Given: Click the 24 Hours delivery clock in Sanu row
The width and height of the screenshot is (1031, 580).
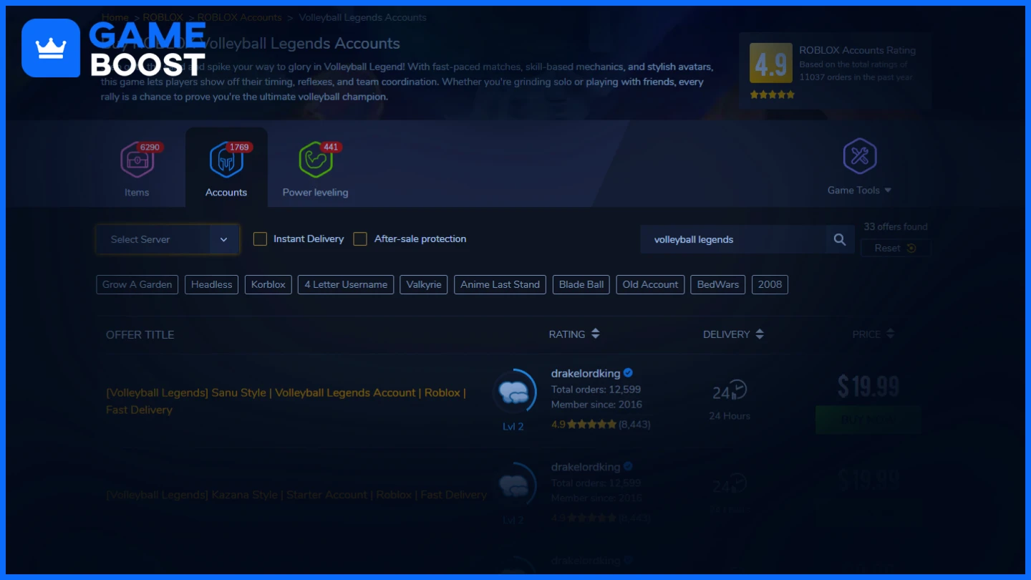Looking at the screenshot, I should coord(730,391).
